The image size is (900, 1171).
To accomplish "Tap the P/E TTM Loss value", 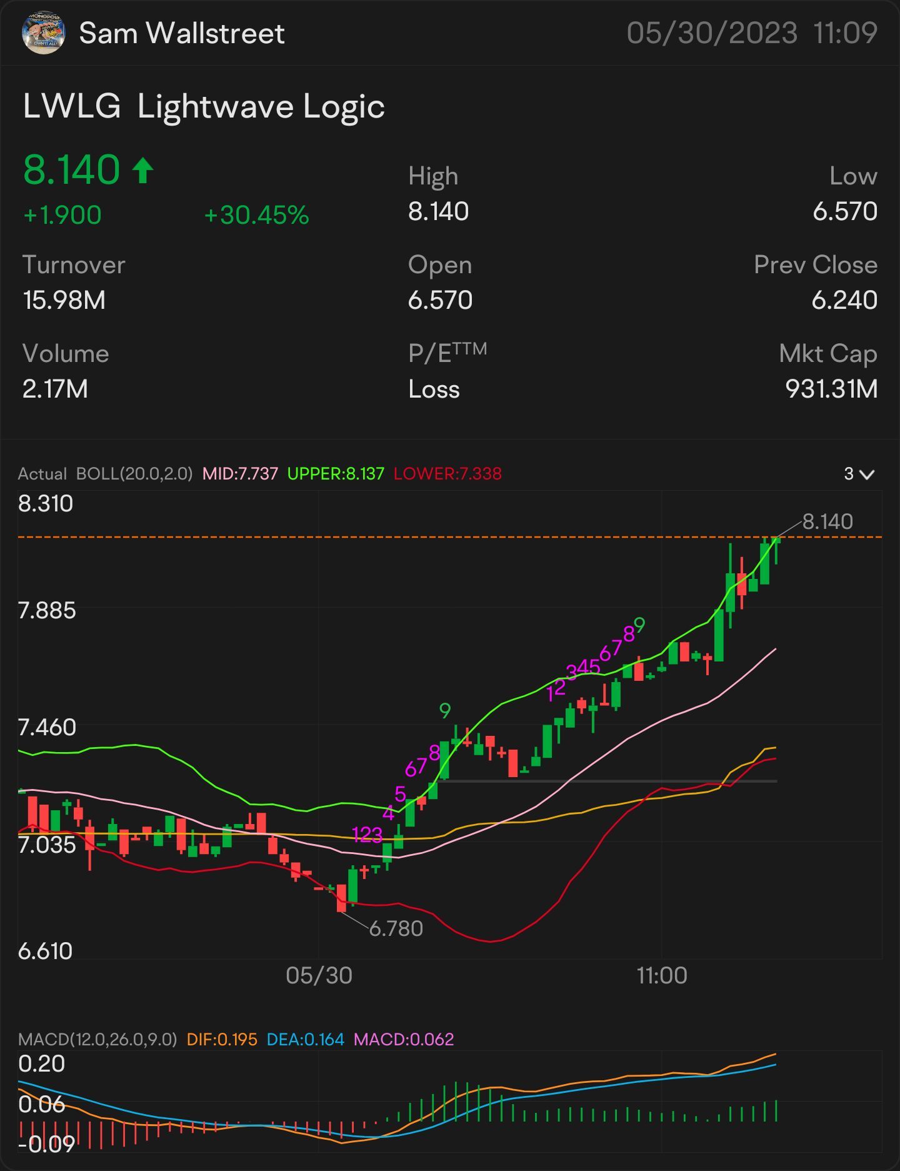I will click(x=434, y=389).
